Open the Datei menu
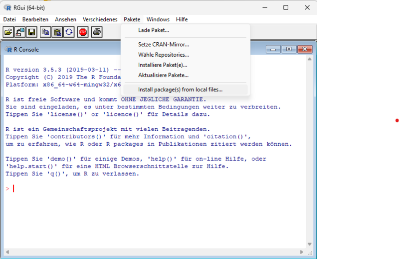The image size is (399, 259). [x=9, y=19]
